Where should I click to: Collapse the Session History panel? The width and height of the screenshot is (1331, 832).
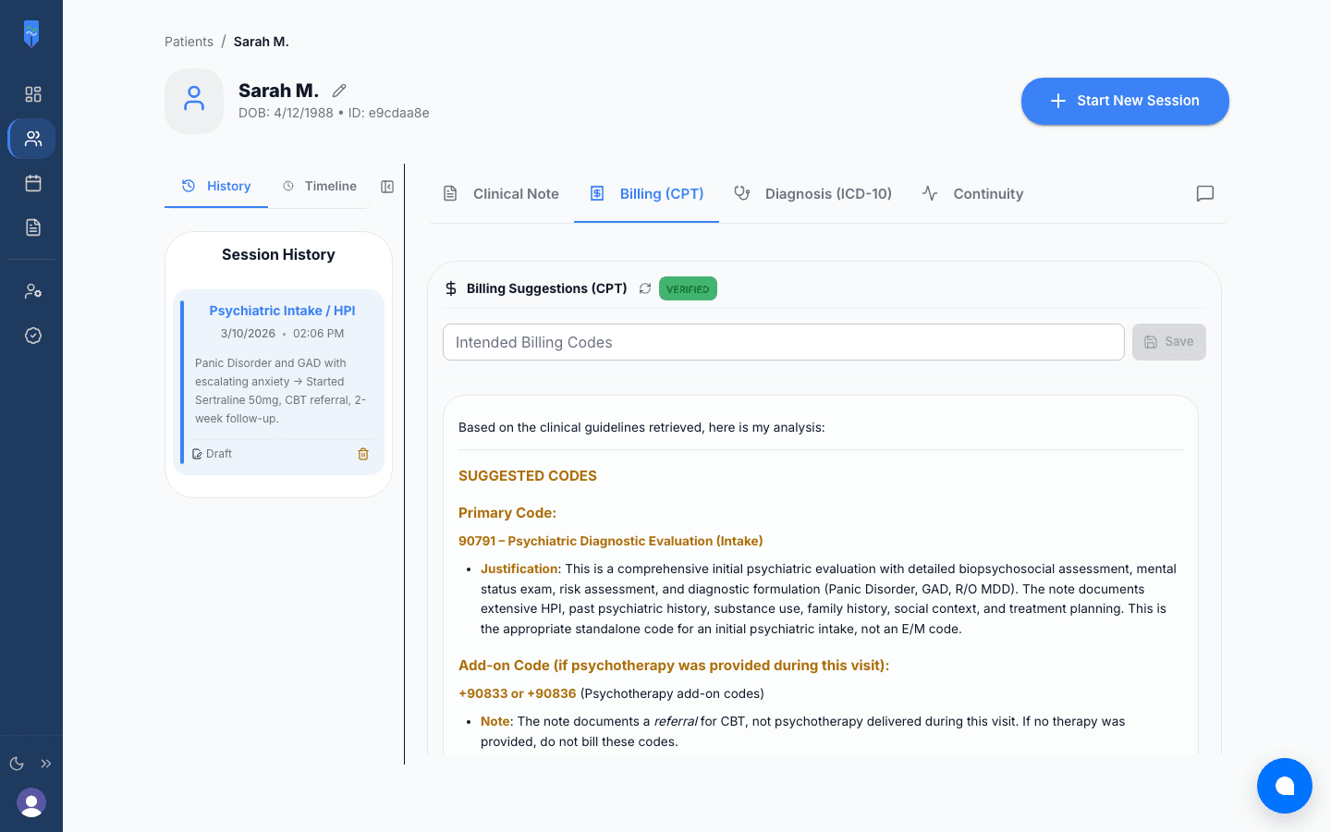point(386,186)
